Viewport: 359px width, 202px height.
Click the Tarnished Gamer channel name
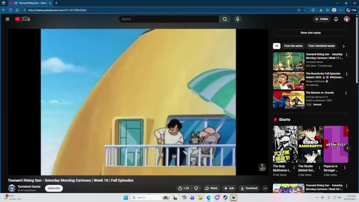point(29,187)
